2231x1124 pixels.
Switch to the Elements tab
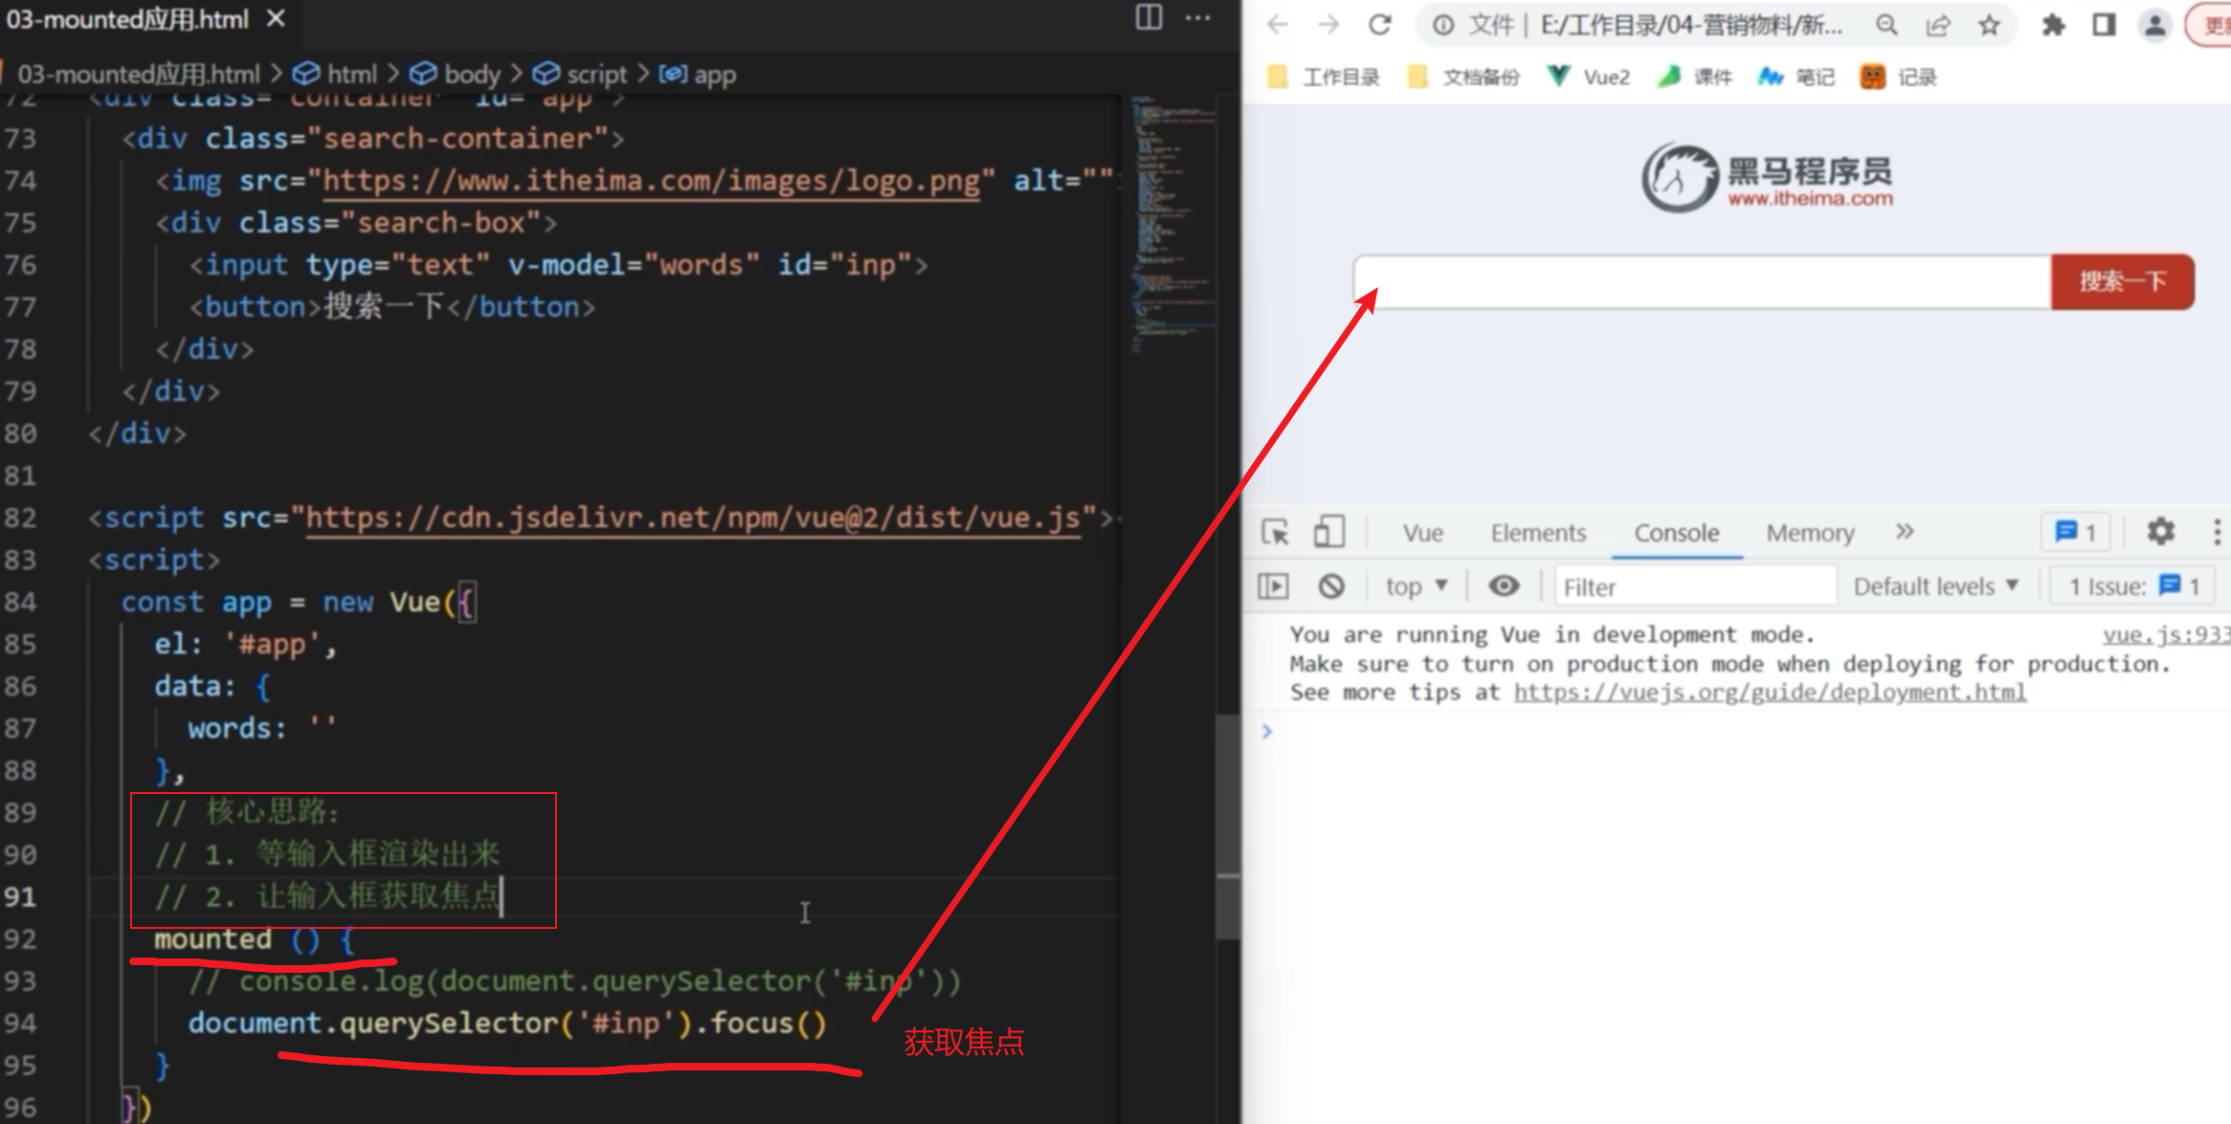1537,533
